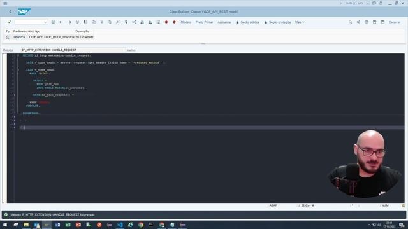
Task: Navigate forward with right arrow toolbar icon
Action: 69,22
